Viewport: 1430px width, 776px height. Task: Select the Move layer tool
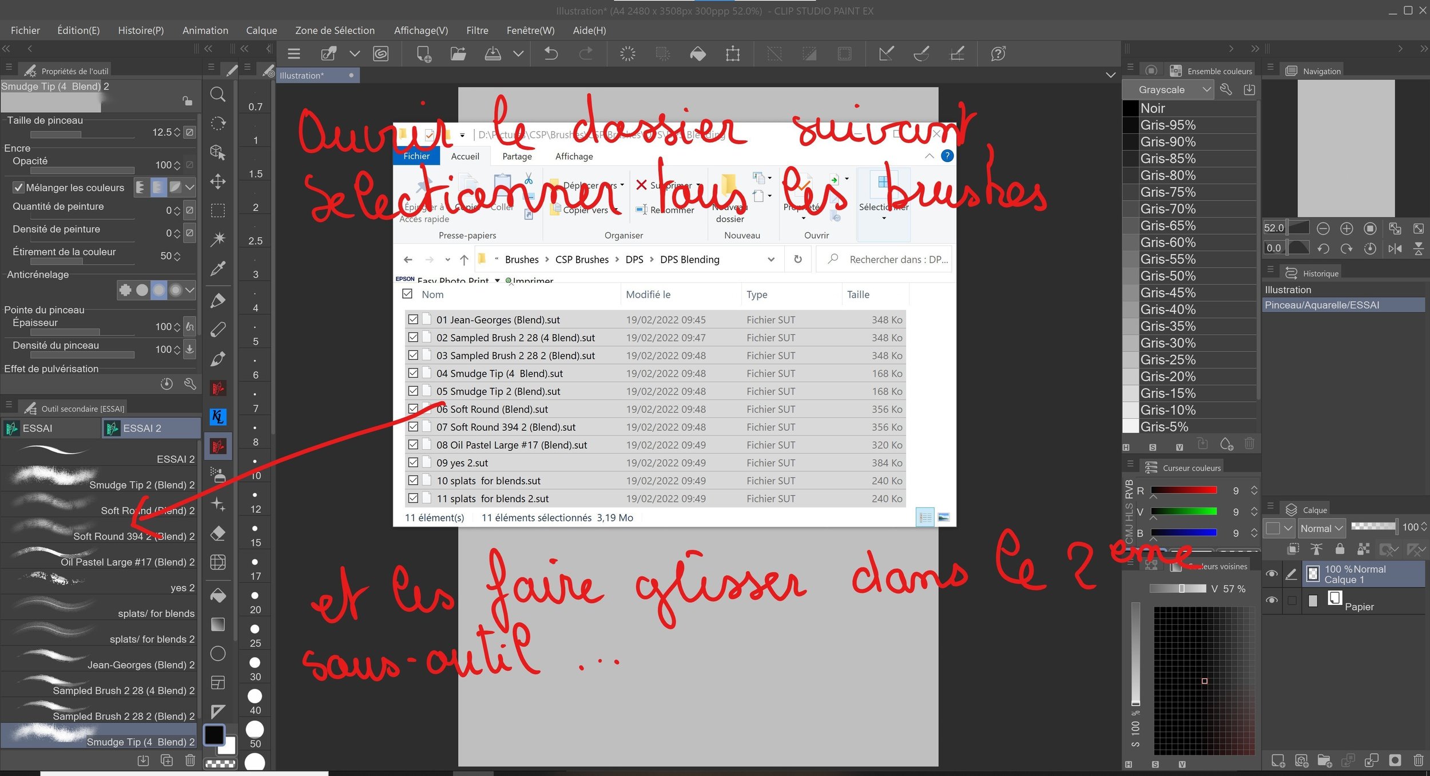tap(217, 182)
